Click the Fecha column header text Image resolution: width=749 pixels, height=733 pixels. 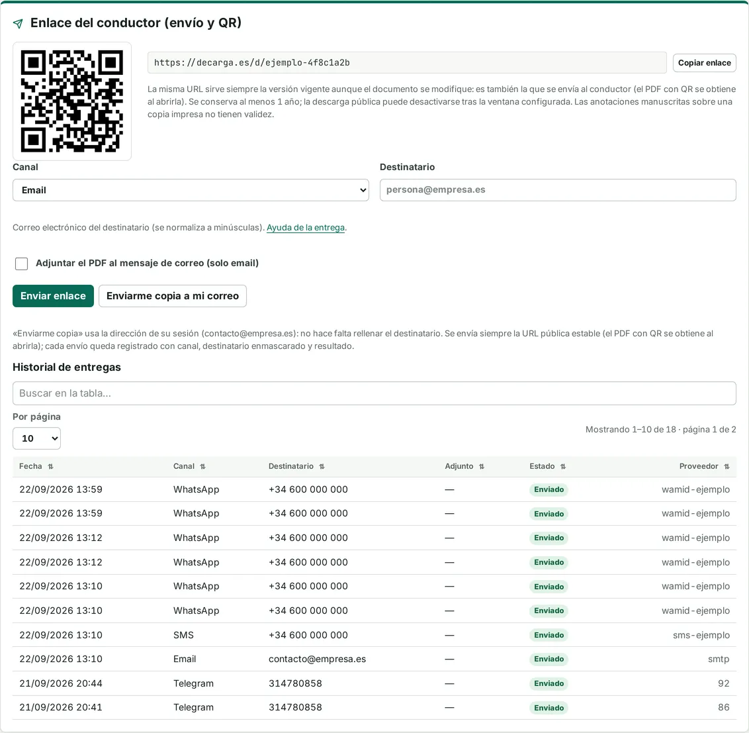point(30,467)
